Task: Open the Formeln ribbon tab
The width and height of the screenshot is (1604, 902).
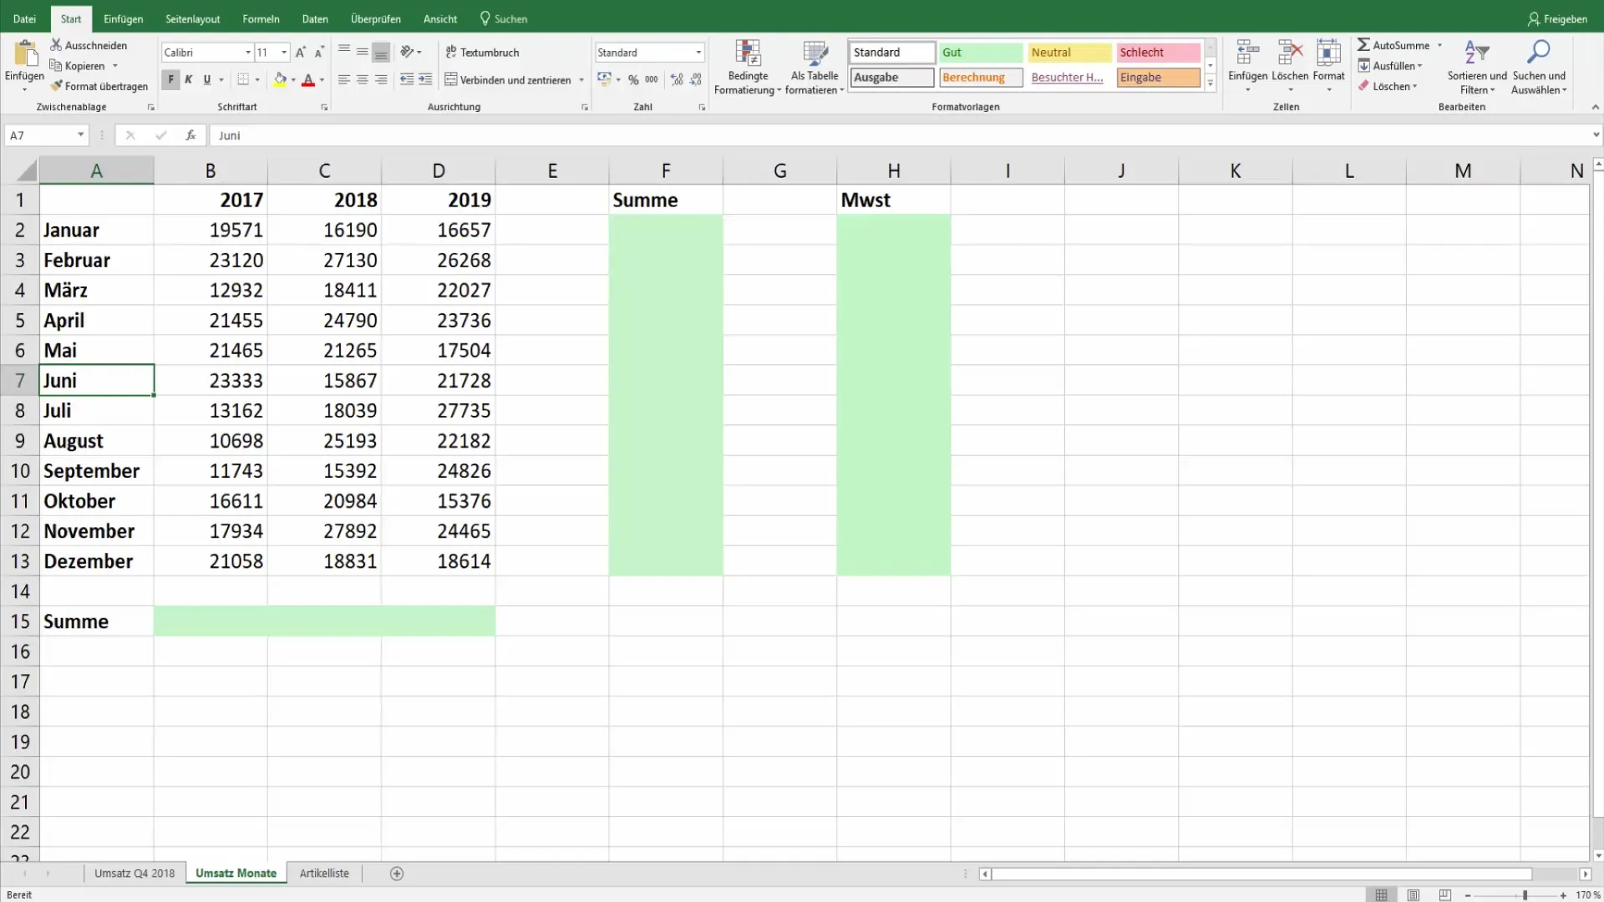Action: pyautogui.click(x=261, y=18)
